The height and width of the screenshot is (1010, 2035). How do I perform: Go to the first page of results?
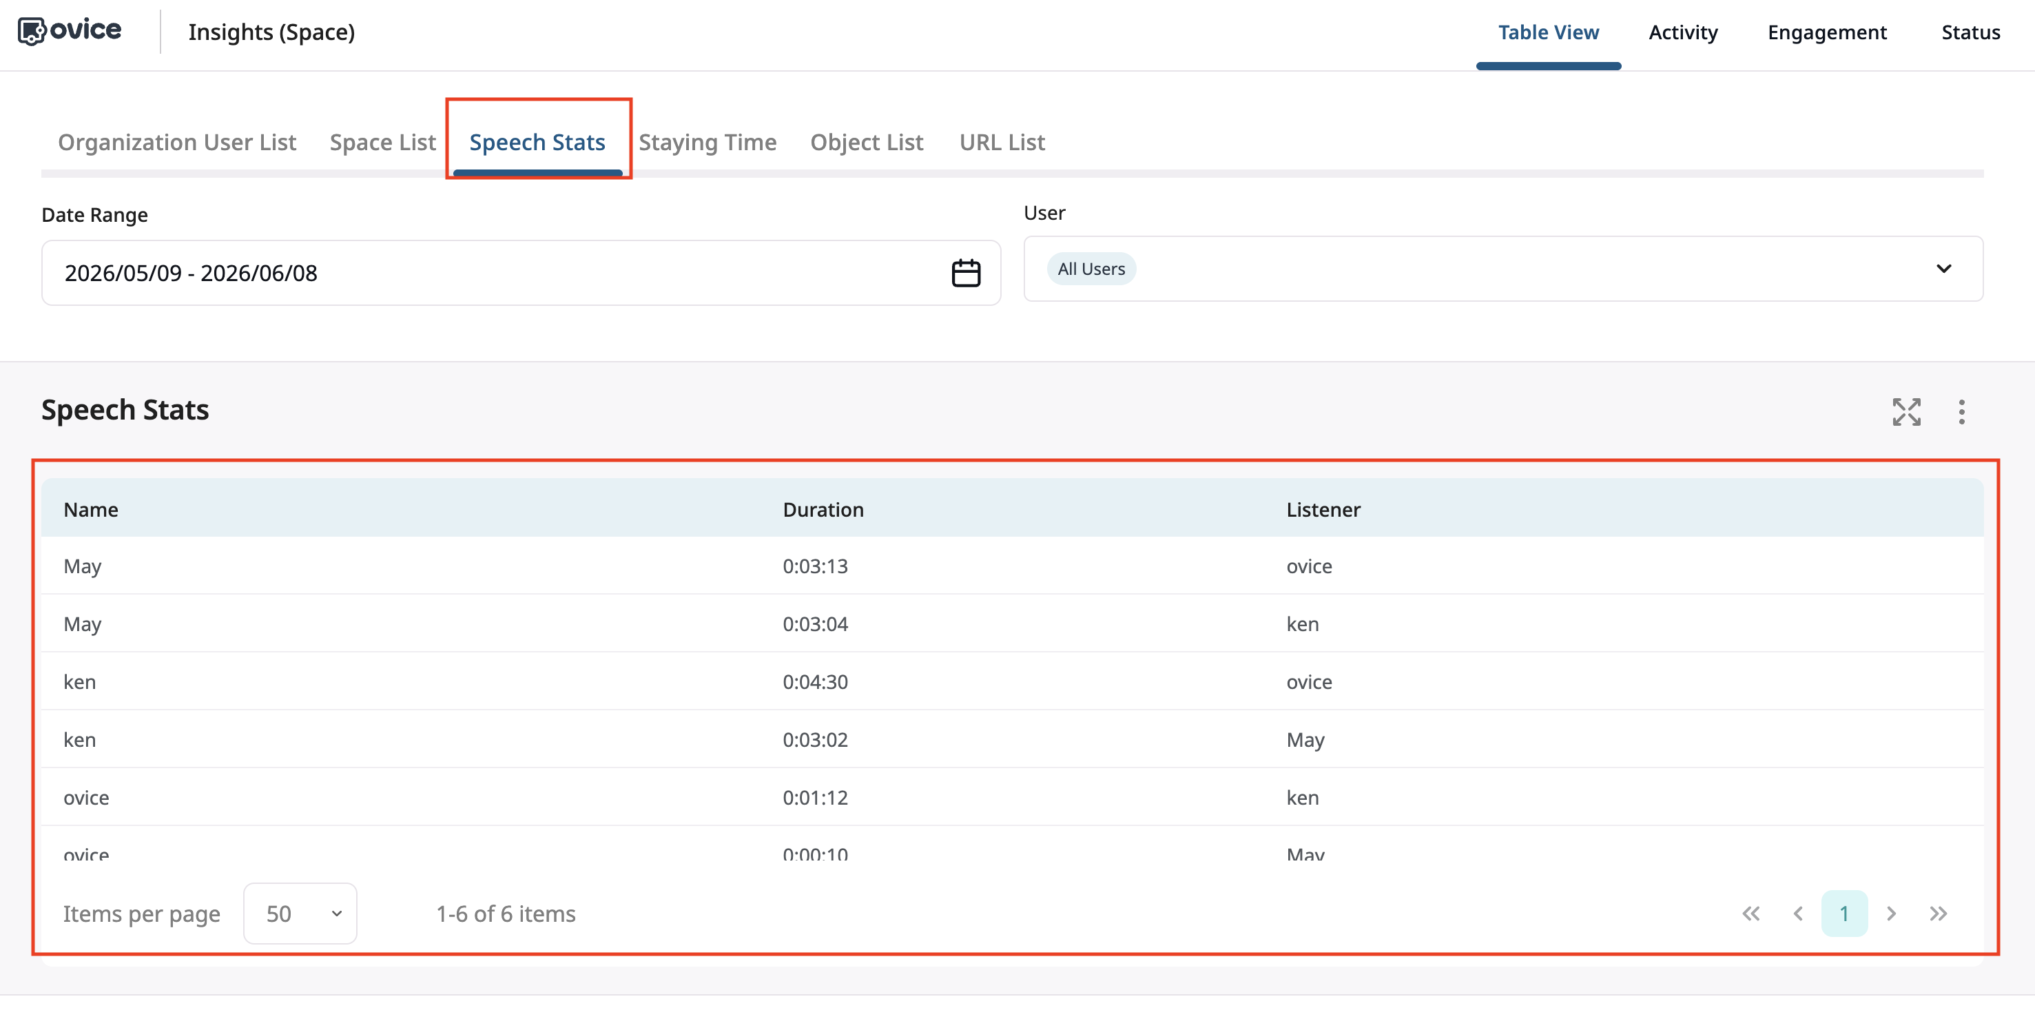(x=1750, y=914)
